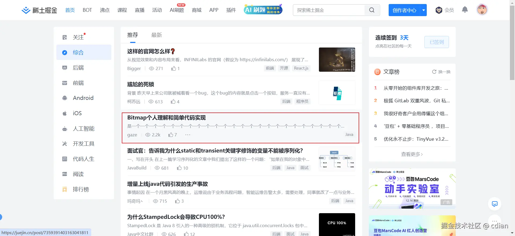Click the 探索稀土掘金 search field

click(x=329, y=10)
